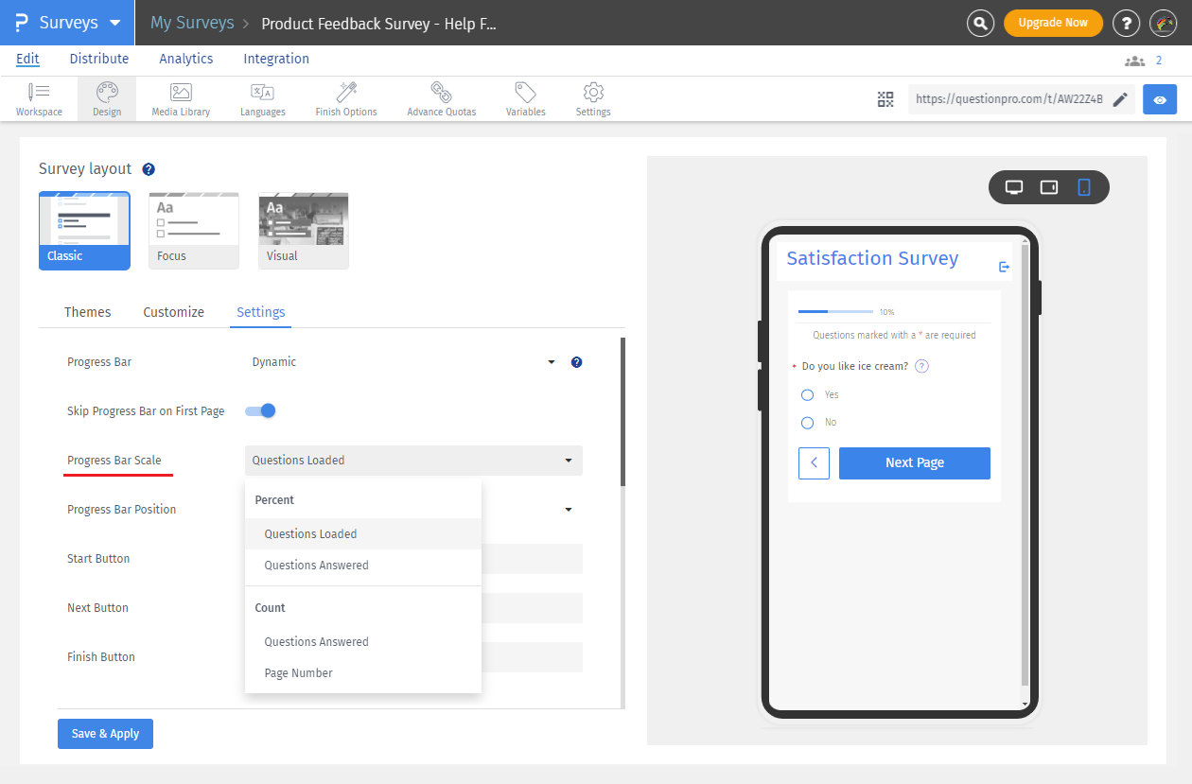Toggle Skip Progress Bar on First Page
Viewport: 1192px width, 784px height.
pos(260,410)
